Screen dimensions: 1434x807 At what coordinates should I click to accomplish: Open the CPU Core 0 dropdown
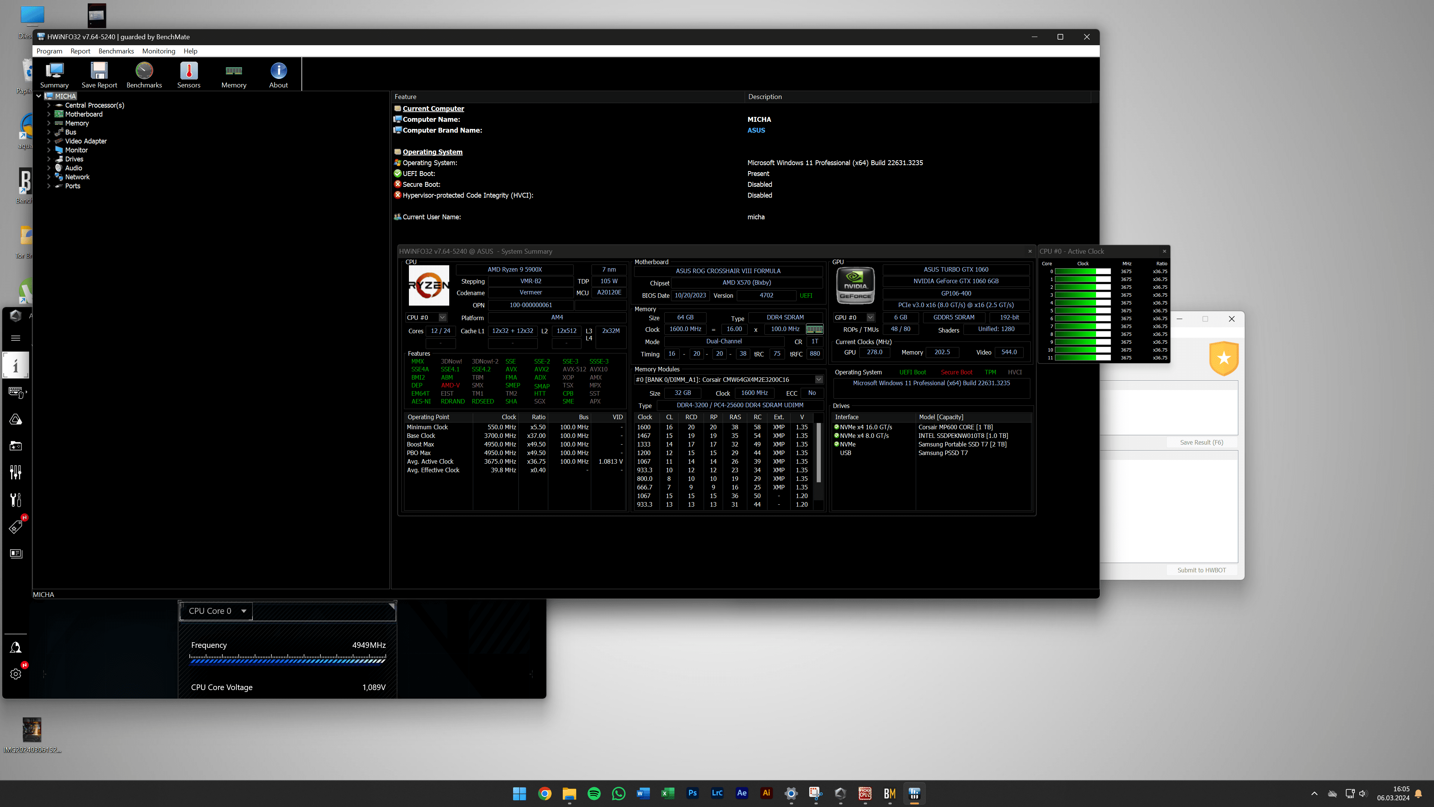click(x=217, y=611)
